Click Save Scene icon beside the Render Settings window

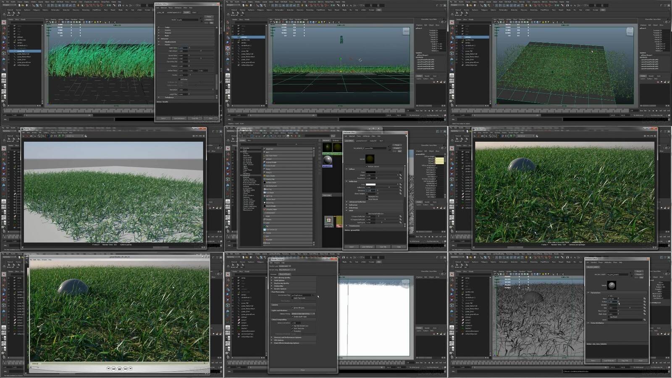(x=251, y=257)
